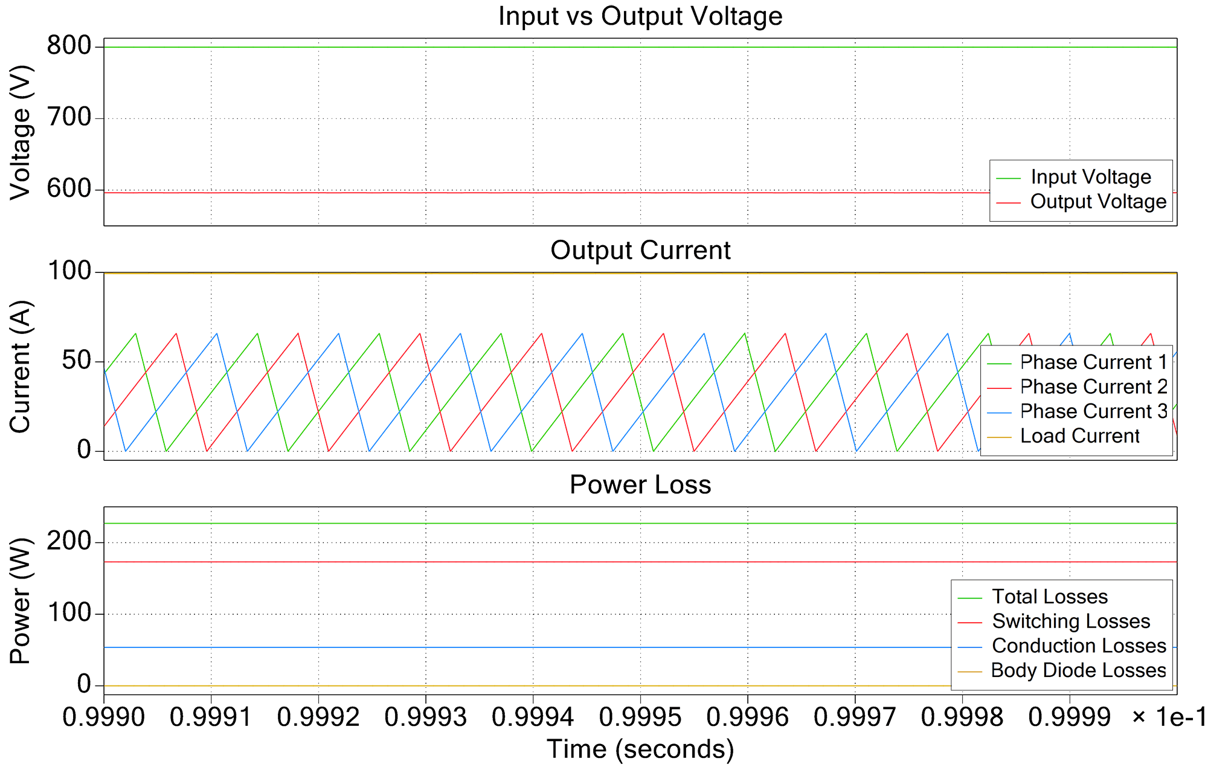Click the Input vs Output Voltage title

tap(640, 16)
